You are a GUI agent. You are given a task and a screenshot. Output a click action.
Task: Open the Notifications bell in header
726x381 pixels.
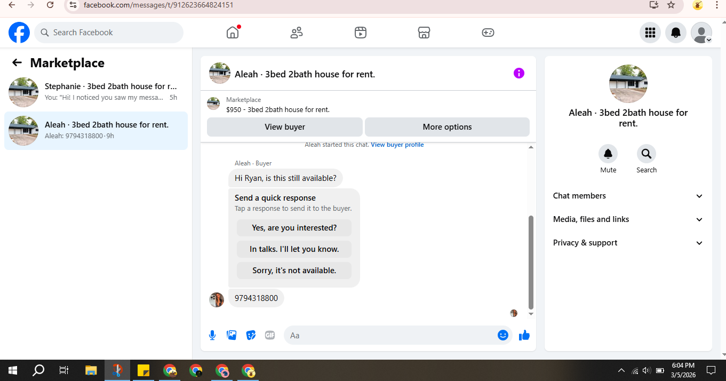(x=676, y=33)
